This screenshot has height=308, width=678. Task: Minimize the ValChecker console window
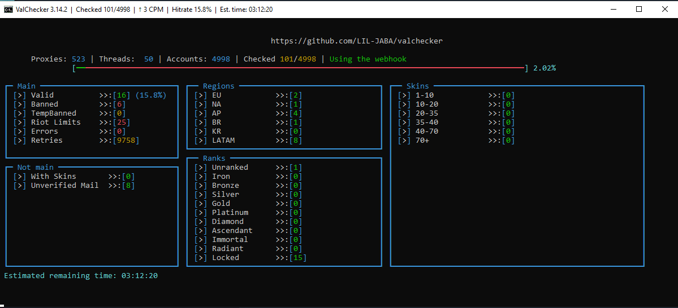click(612, 9)
